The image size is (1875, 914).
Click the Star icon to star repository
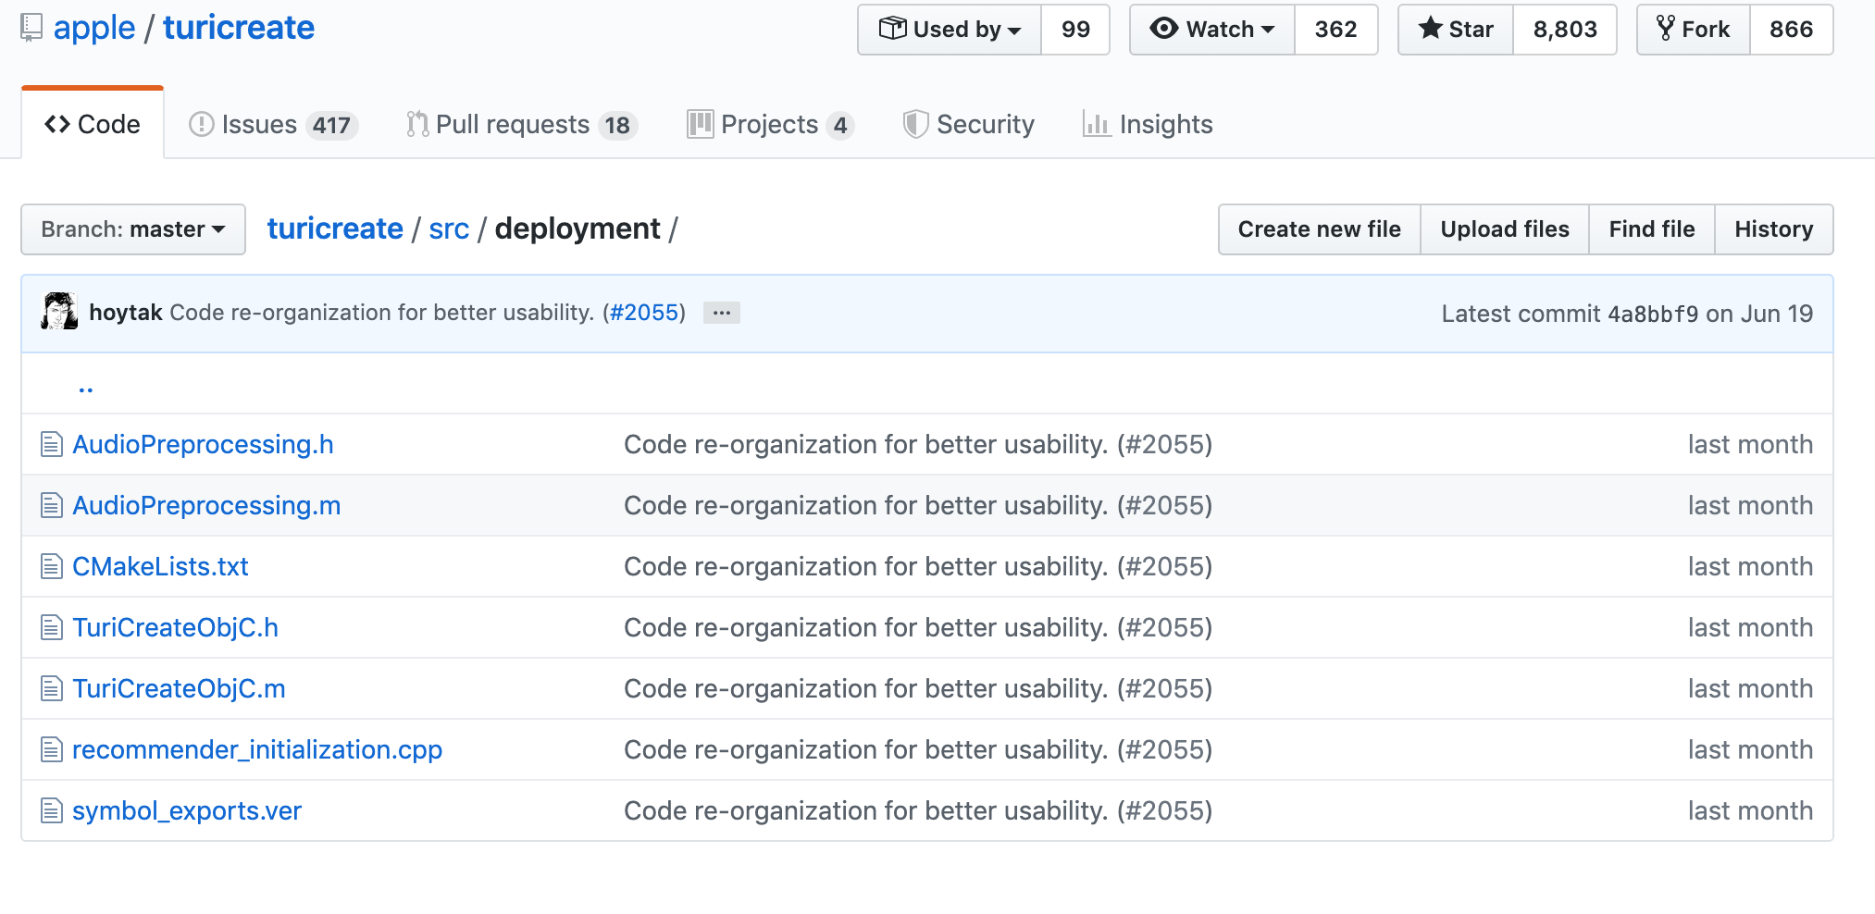(x=1431, y=29)
